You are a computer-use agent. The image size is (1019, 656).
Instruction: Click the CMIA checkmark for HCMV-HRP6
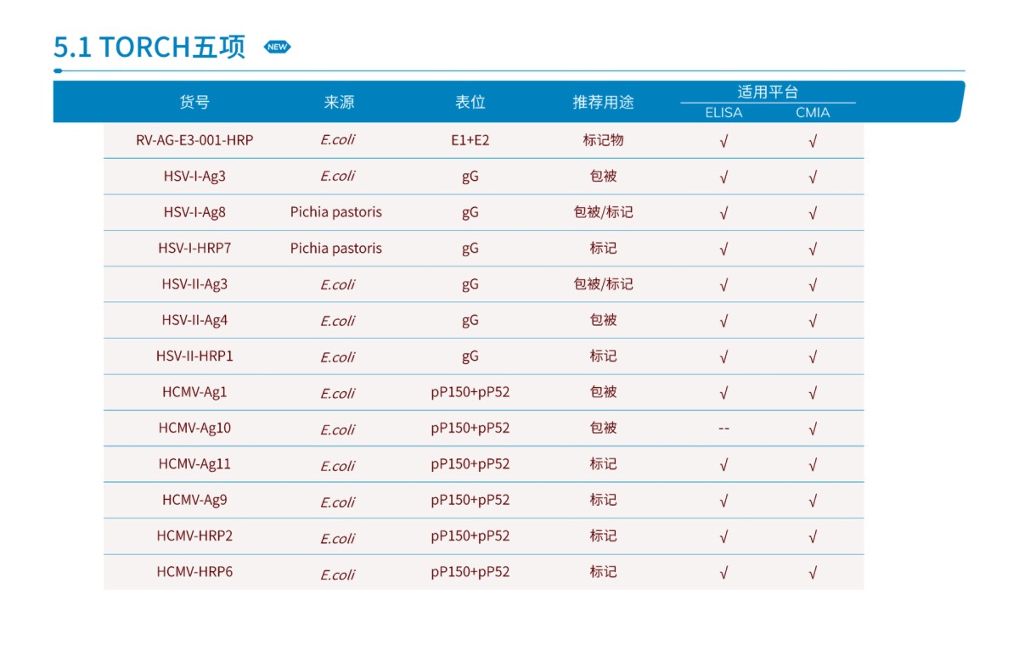pyautogui.click(x=814, y=572)
